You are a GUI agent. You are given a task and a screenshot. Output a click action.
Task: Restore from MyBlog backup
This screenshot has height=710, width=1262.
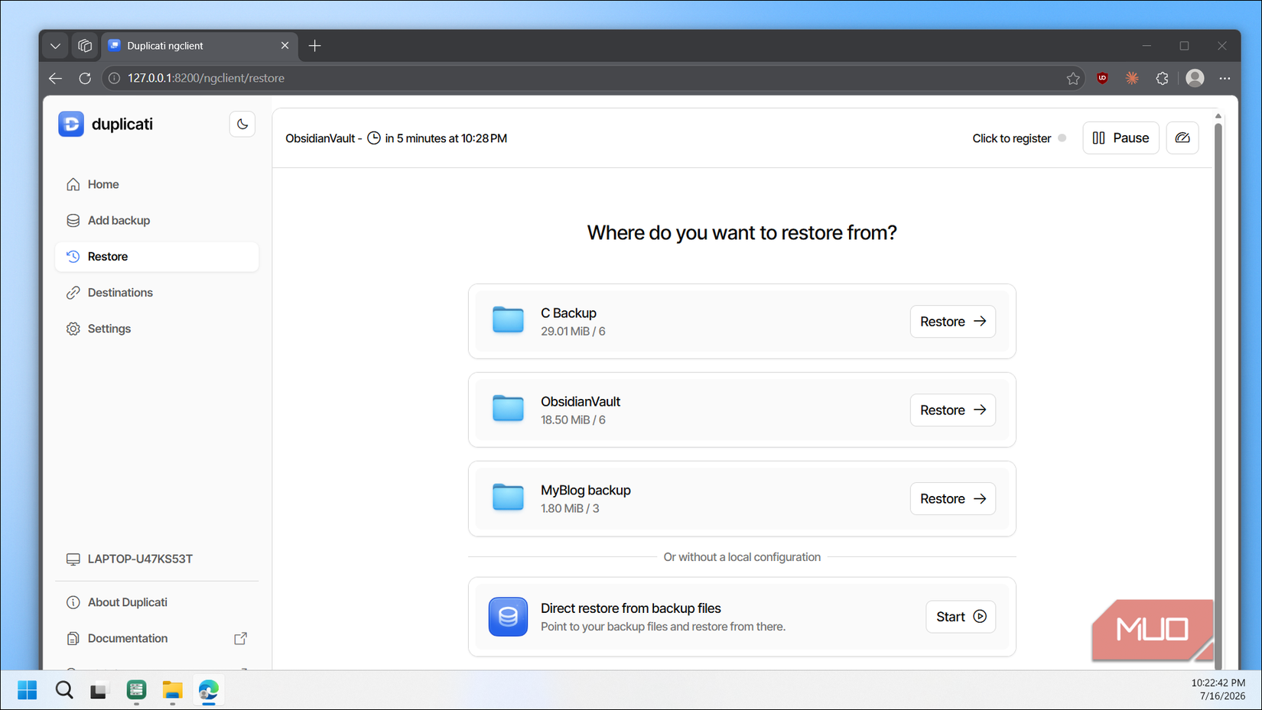point(952,499)
